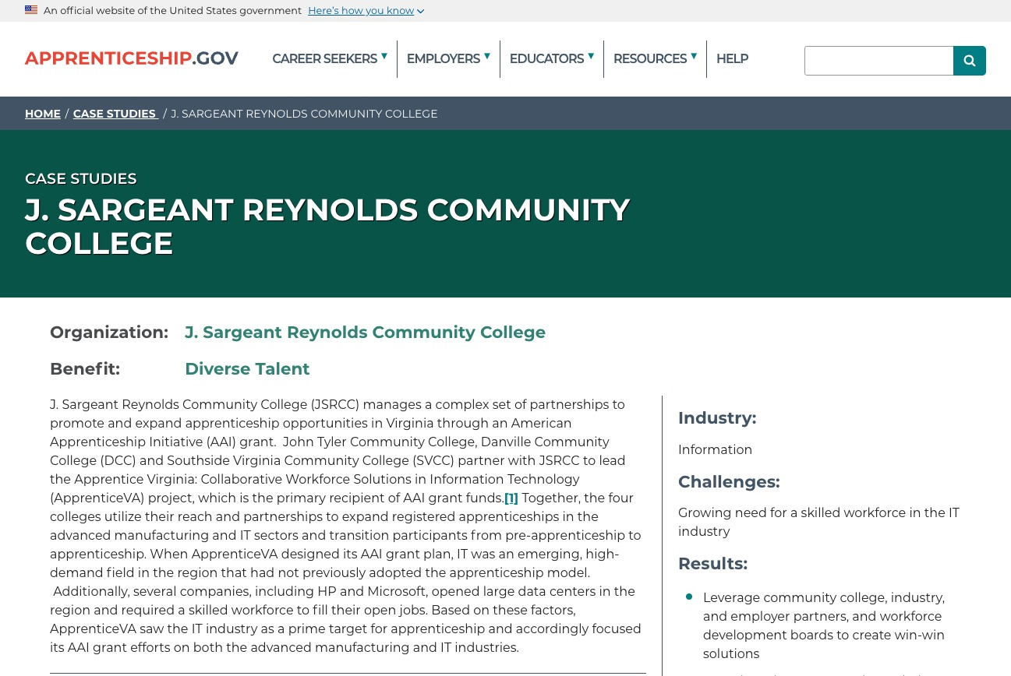Click the "Results:" sidebar heading
The height and width of the screenshot is (676, 1011).
click(712, 564)
